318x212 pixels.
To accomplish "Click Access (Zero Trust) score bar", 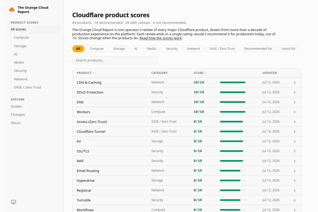I will pyautogui.click(x=233, y=122).
